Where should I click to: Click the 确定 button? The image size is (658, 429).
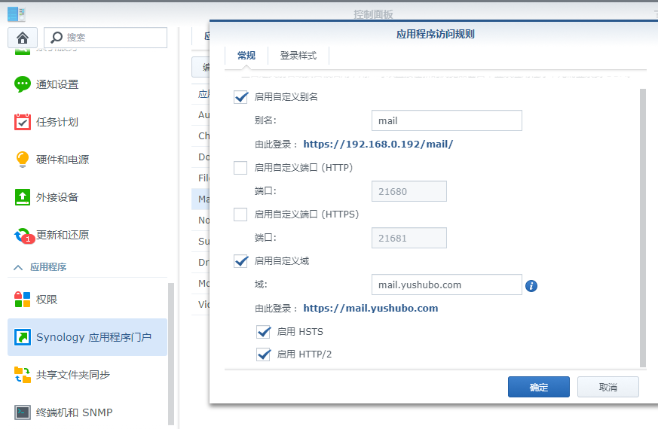pos(538,387)
